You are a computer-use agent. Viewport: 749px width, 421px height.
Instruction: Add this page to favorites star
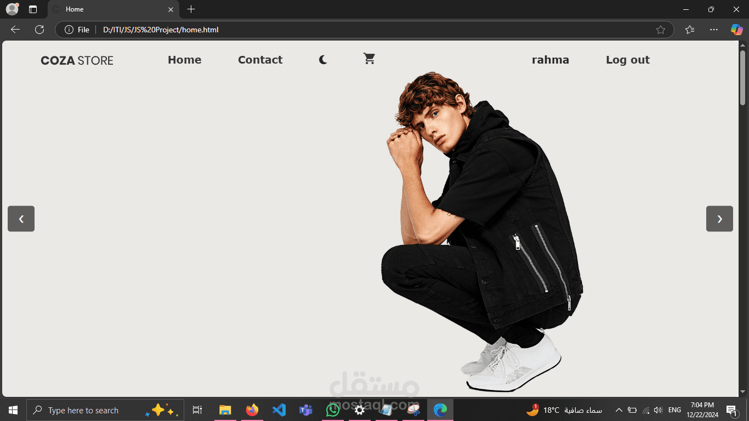661,30
